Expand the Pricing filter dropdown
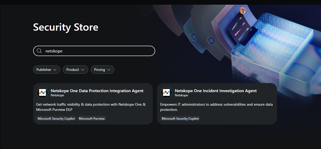 click(x=102, y=70)
